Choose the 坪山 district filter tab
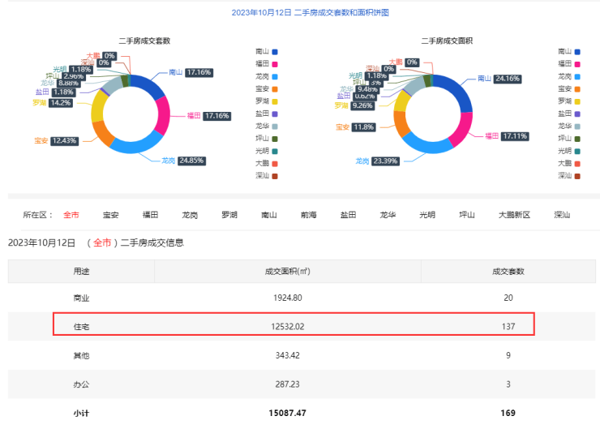Screen dimensions: 600x429 pos(467,215)
